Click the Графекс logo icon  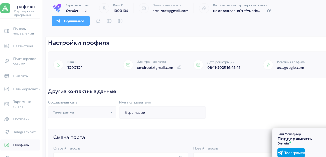6,8
